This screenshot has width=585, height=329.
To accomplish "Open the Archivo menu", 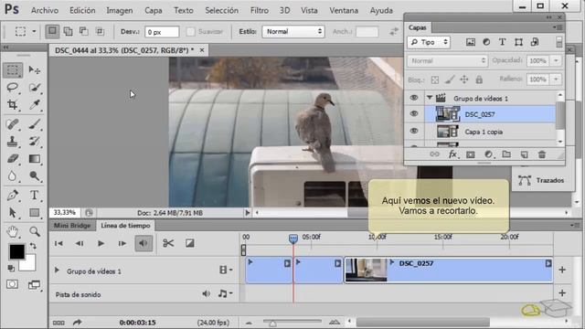I will 45,10.
